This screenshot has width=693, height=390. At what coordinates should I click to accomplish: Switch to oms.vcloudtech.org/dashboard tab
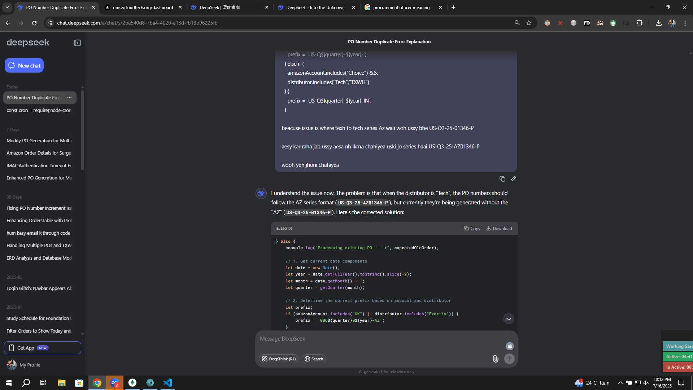click(143, 7)
